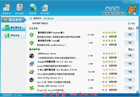
Task: Click the Serv-U Ftp Server icon
Action: pyautogui.click(x=32, y=80)
